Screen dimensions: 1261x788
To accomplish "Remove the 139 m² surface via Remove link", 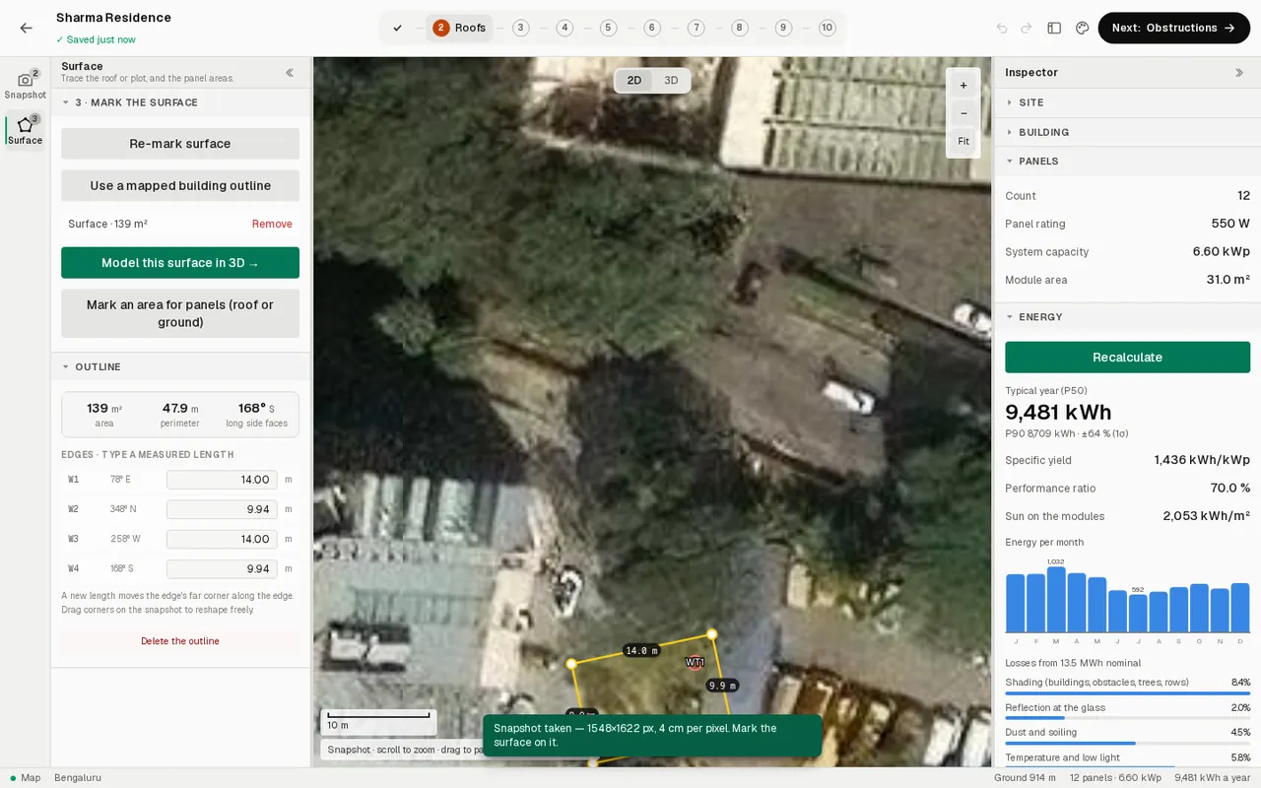I will tap(272, 225).
